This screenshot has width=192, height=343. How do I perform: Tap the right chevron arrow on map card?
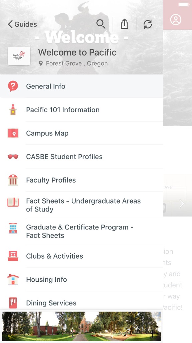(x=181, y=203)
